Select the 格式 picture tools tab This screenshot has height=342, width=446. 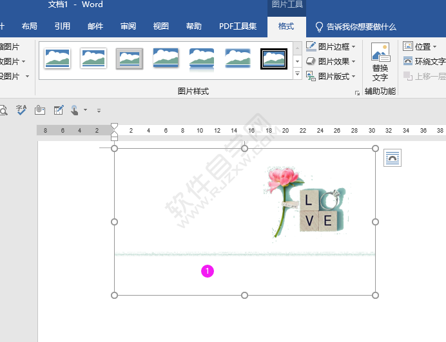point(286,26)
